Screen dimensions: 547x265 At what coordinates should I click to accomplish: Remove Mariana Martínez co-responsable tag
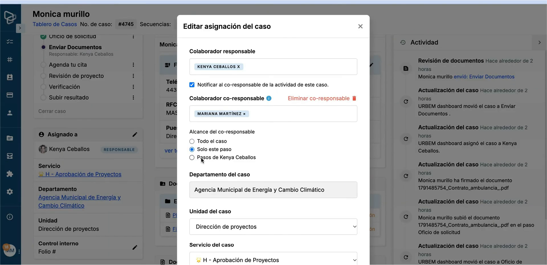(244, 114)
